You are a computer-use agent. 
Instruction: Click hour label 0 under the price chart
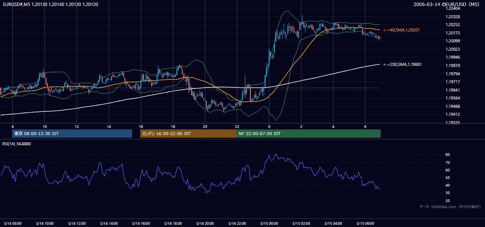click(269, 126)
